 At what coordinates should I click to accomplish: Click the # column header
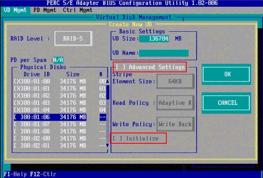[x=101, y=74]
